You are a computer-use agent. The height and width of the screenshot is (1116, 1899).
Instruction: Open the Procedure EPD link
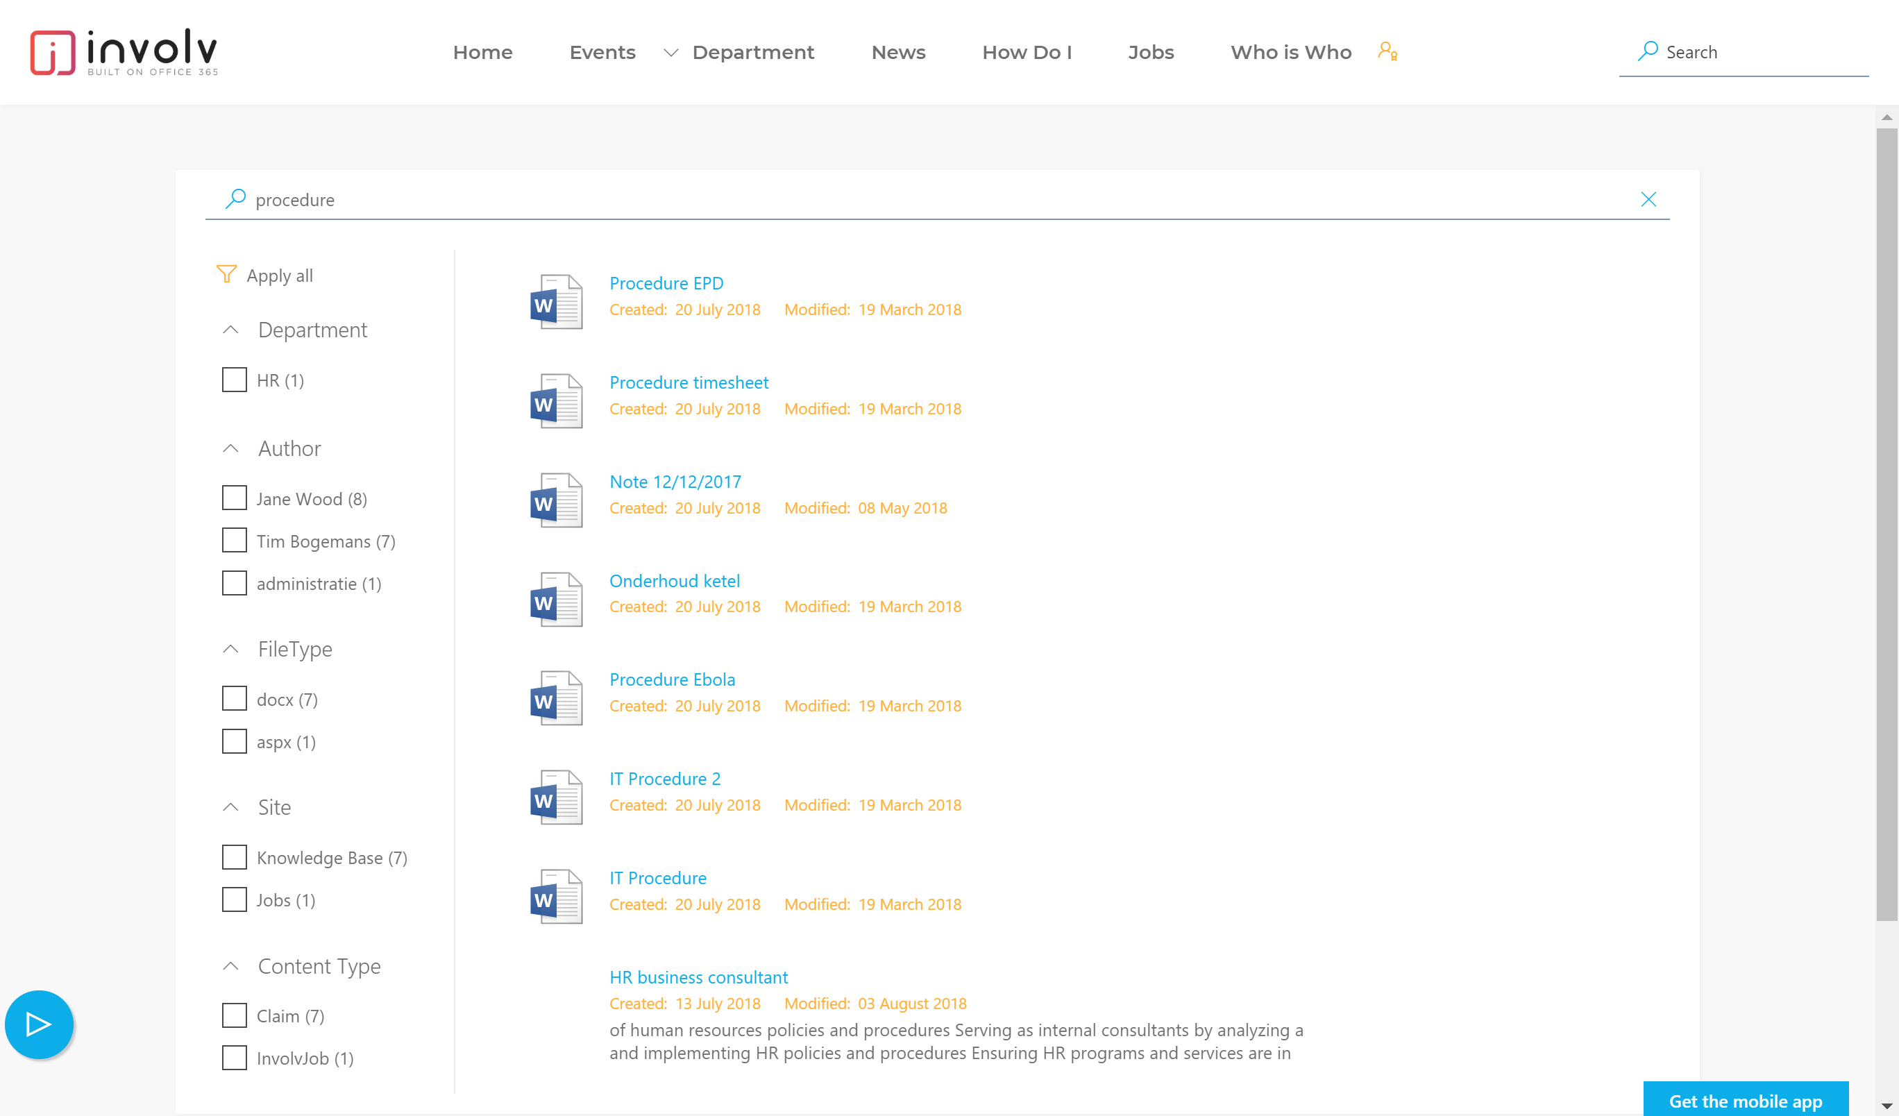(666, 283)
